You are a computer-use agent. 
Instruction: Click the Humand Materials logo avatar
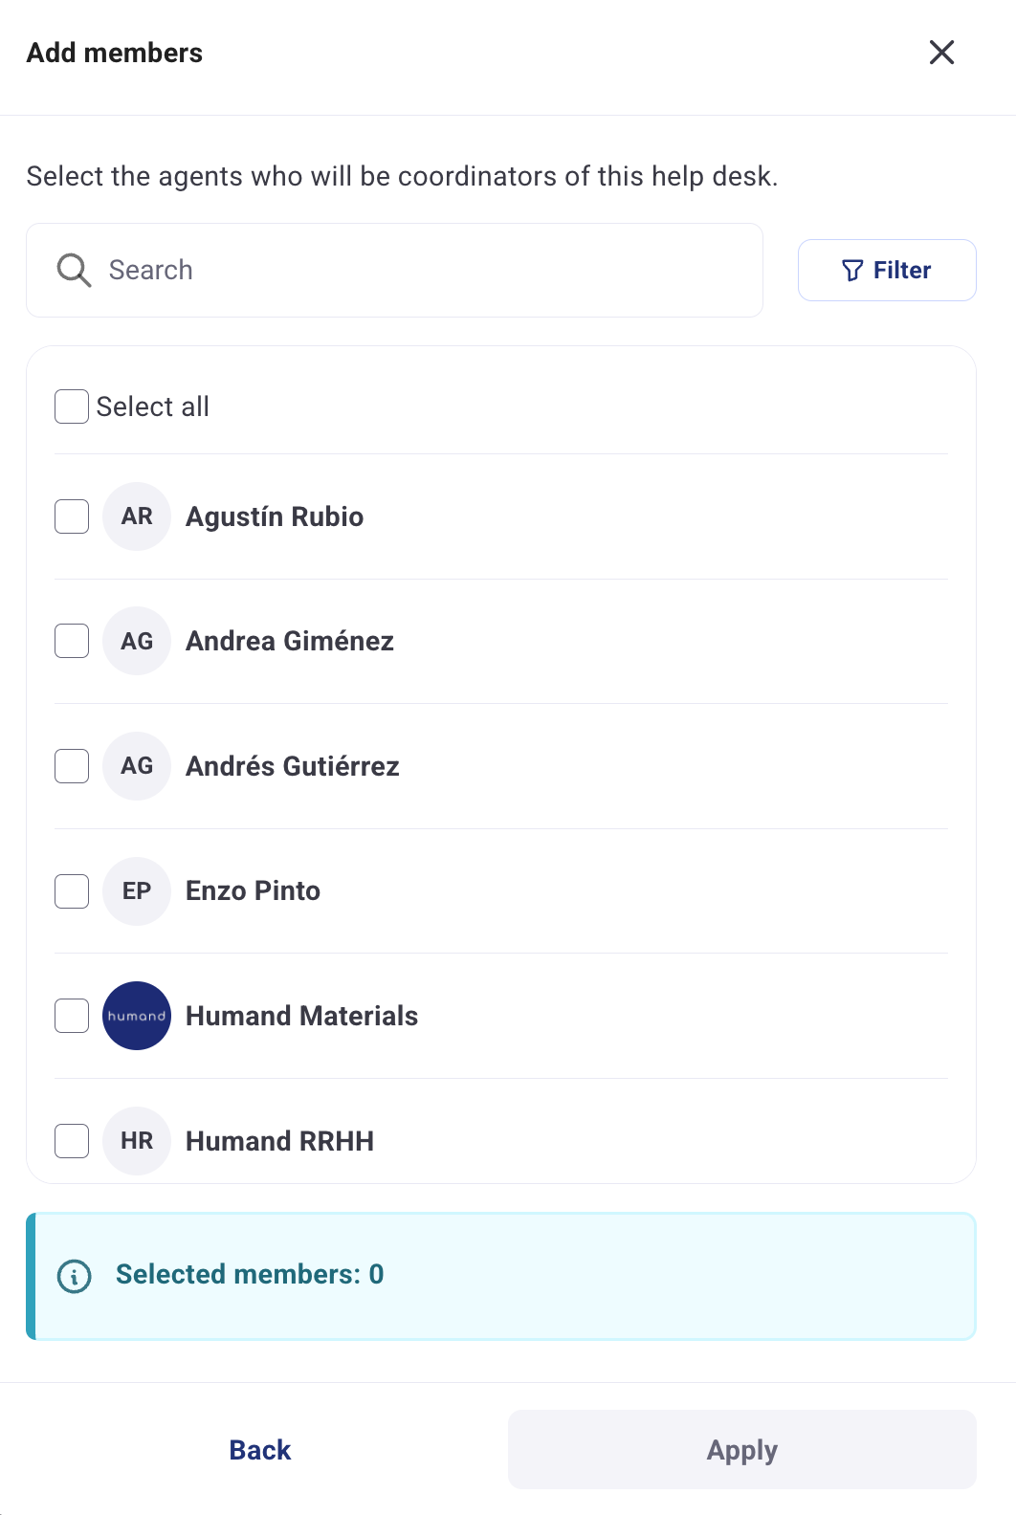(137, 1016)
